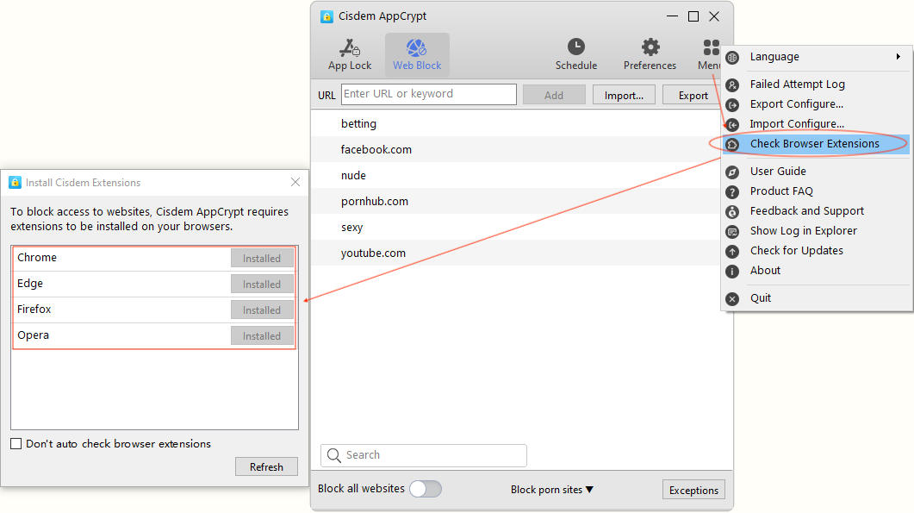Open the Schedule clock icon
The width and height of the screenshot is (914, 513).
[x=575, y=47]
